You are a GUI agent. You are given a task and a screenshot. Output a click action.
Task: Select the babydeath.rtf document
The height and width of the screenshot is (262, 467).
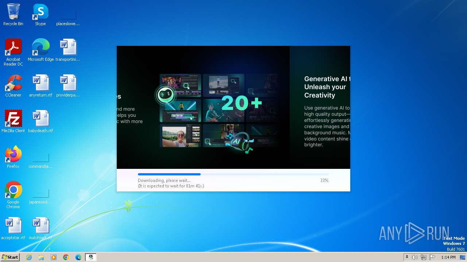(40, 122)
